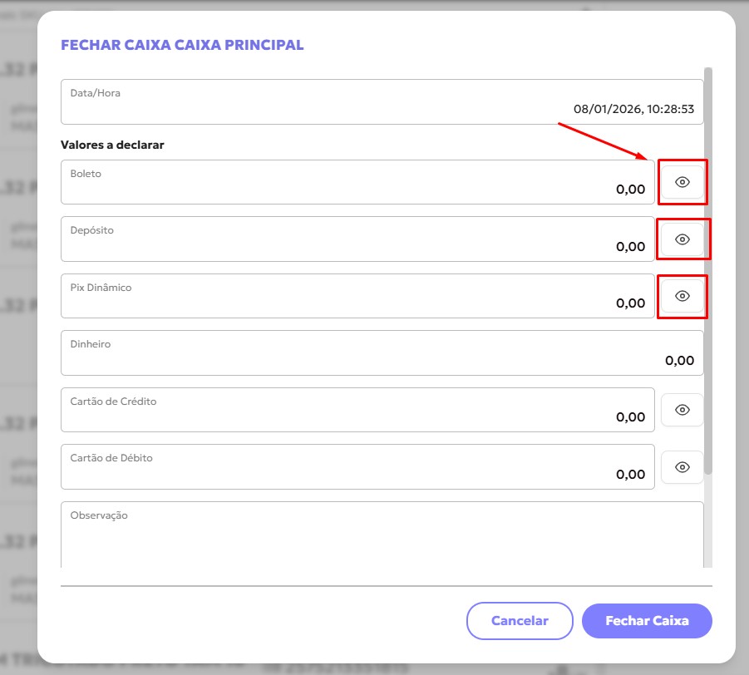This screenshot has height=675, width=749.
Task: Click the eye icon beside Depósito
Action: 682,239
